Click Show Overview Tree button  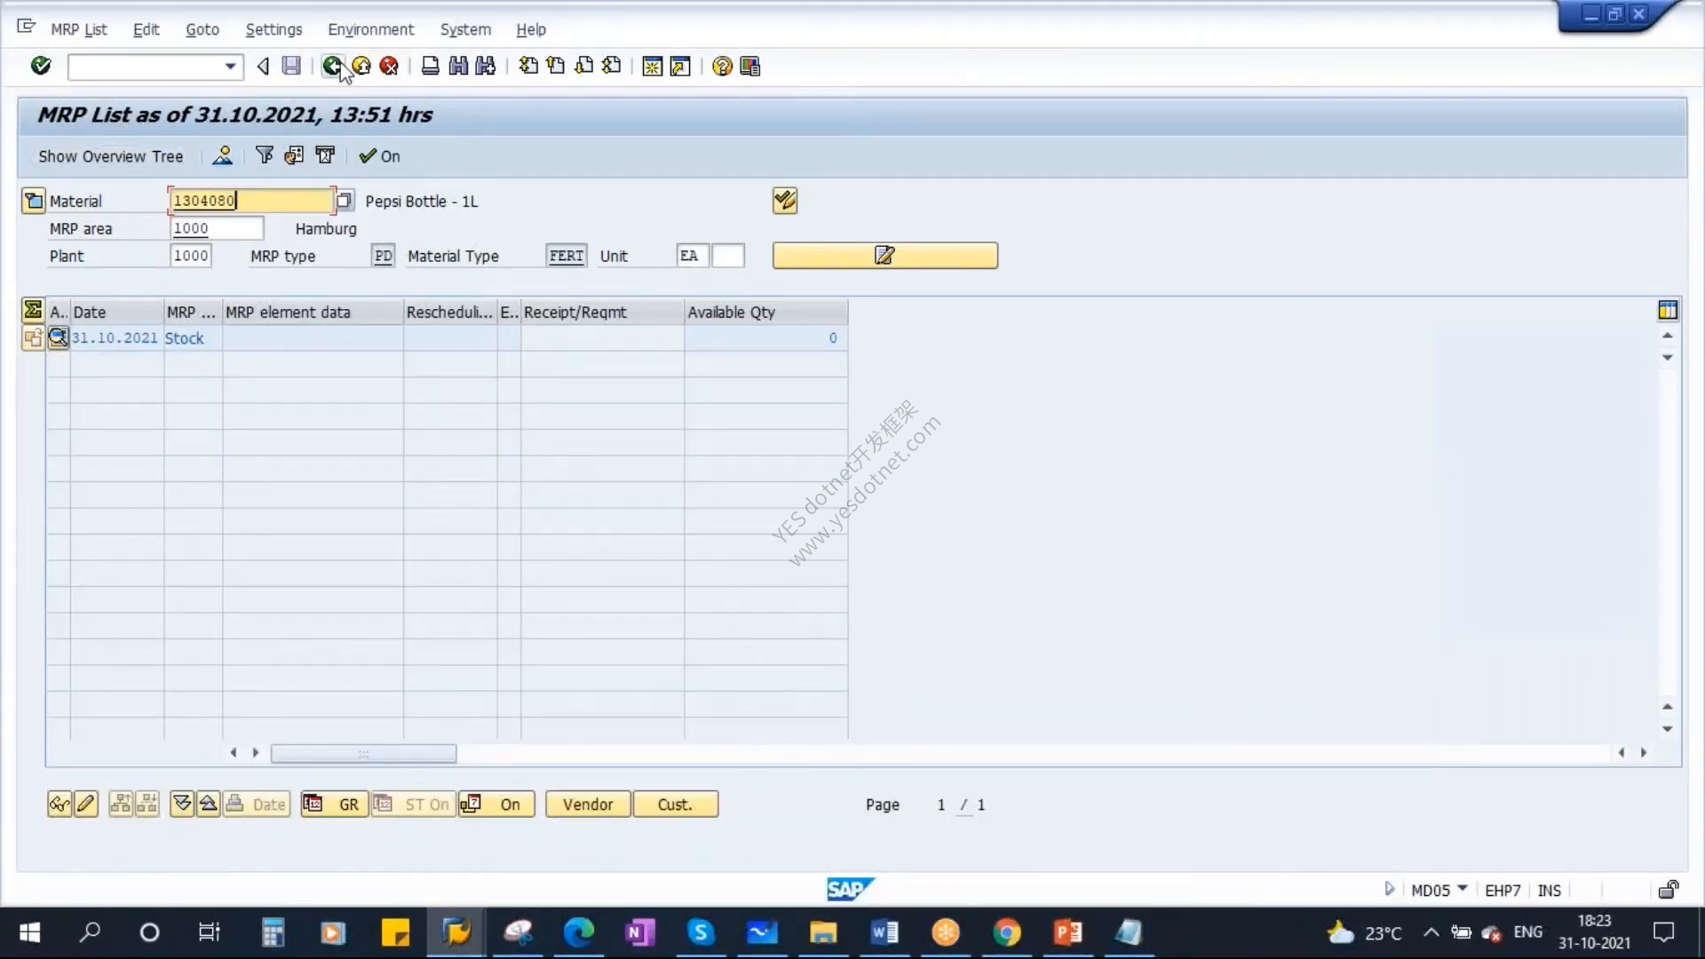pyautogui.click(x=111, y=156)
